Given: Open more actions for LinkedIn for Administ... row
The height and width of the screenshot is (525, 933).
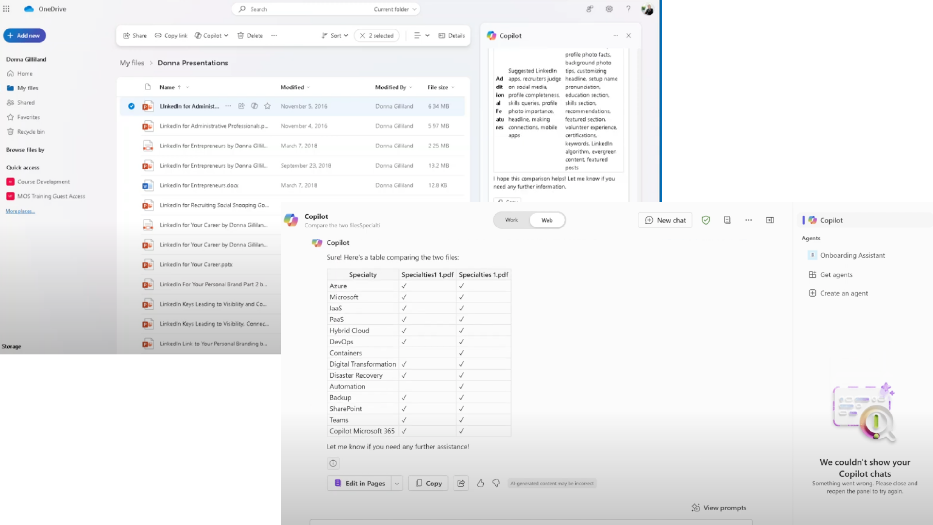Looking at the screenshot, I should click(228, 106).
